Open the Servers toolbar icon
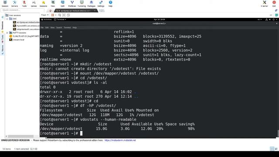Viewport: 279px width, 157px height. click(14, 3)
